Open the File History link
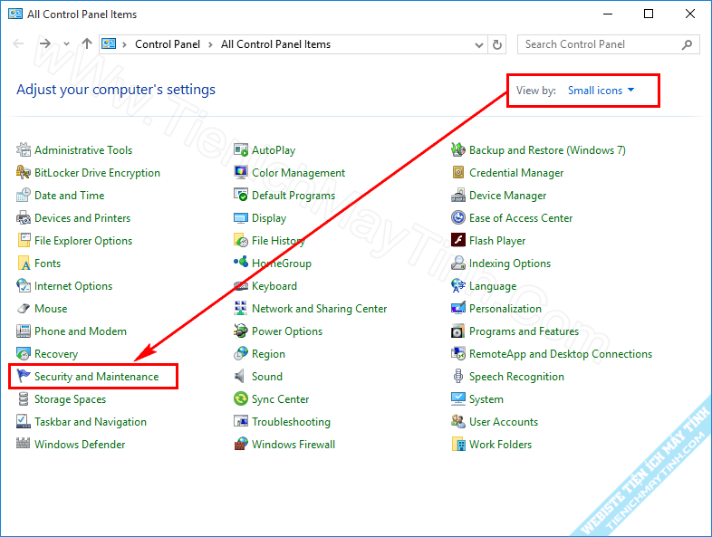 (278, 241)
